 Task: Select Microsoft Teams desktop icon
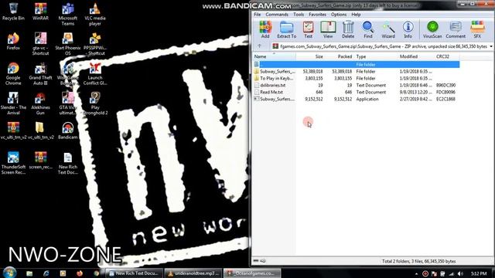coord(68,14)
